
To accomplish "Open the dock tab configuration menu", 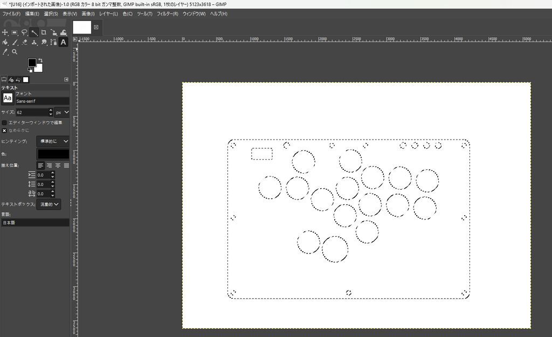I will pyautogui.click(x=66, y=80).
